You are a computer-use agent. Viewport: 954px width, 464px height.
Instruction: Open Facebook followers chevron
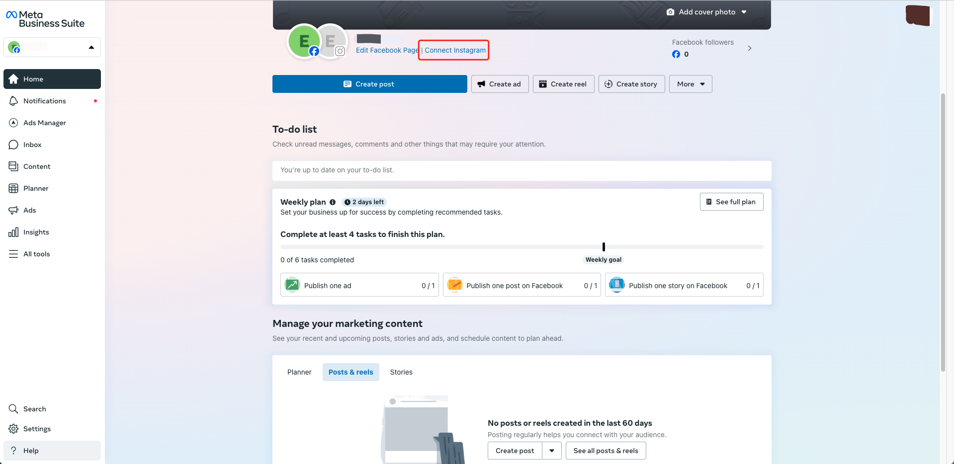coord(750,48)
